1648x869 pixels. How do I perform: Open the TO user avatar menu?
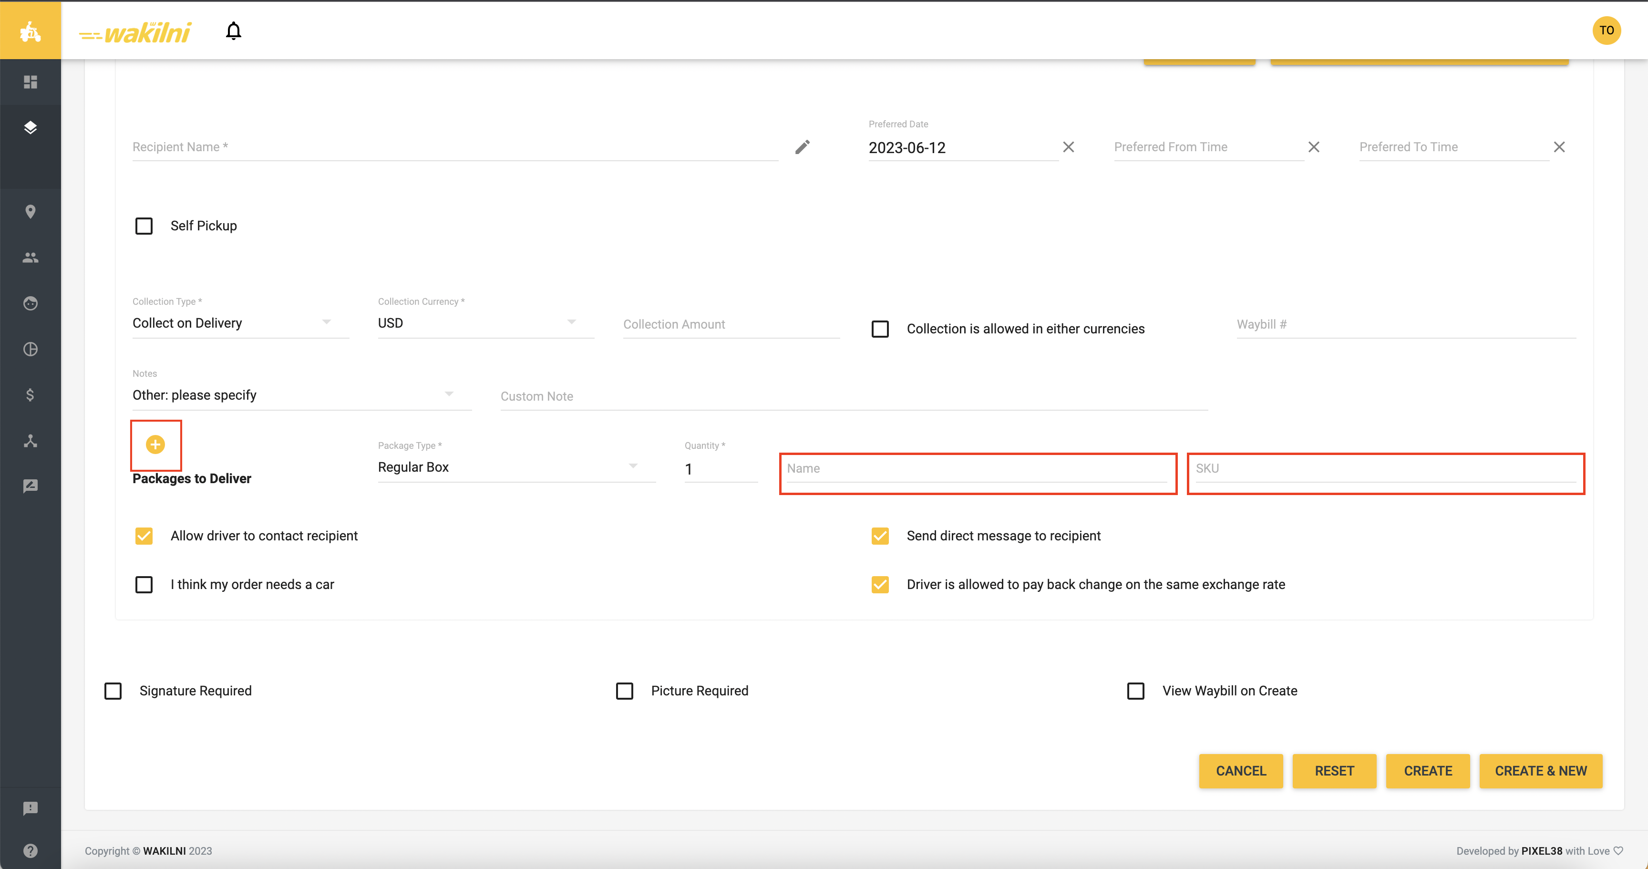pyautogui.click(x=1607, y=30)
